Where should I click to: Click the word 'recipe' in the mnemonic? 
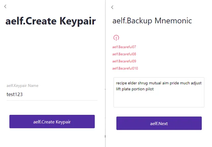click(122, 83)
